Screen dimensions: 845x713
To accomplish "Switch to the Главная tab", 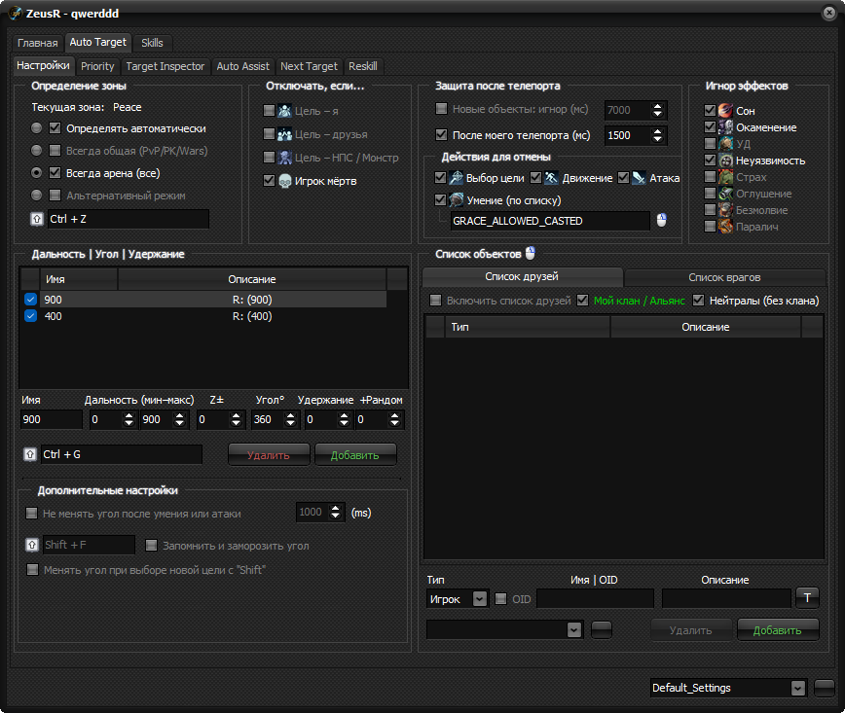I will pyautogui.click(x=37, y=43).
